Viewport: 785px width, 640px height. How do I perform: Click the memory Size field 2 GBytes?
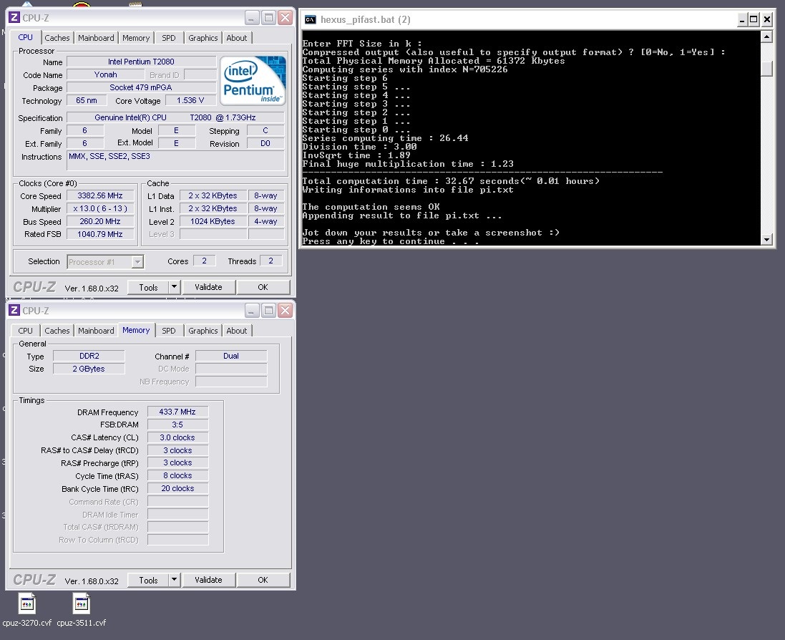click(x=89, y=369)
